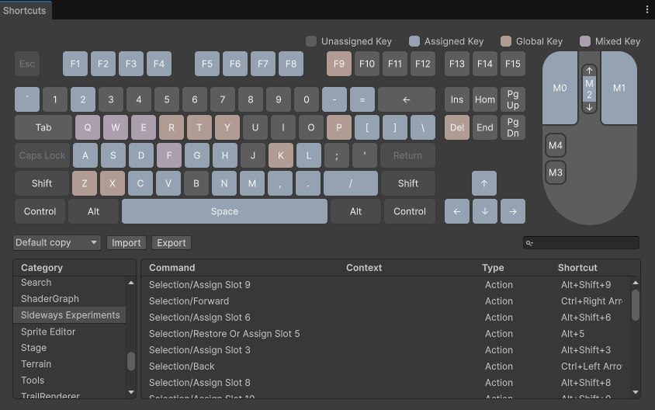Click the left arrow key
Viewport: 655px width, 410px height.
456,211
